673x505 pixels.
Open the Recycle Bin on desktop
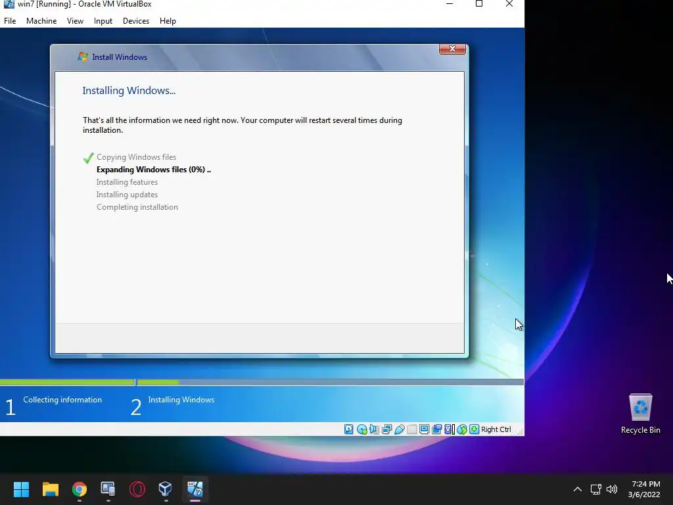point(640,414)
